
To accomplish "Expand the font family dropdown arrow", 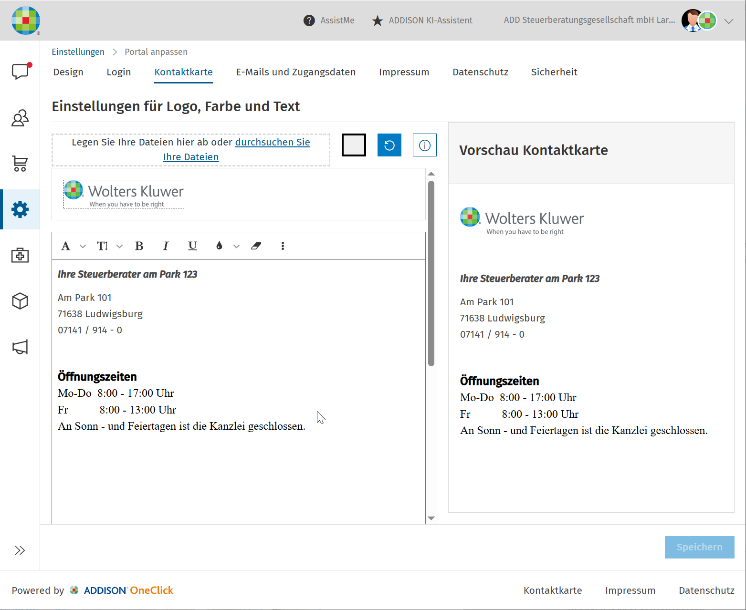I will (x=83, y=247).
